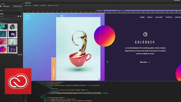
Task: Switch to the Source Code tab
Action: 28,5
